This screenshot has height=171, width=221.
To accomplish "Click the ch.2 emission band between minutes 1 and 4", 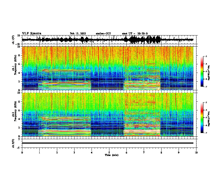I will (64, 126).
